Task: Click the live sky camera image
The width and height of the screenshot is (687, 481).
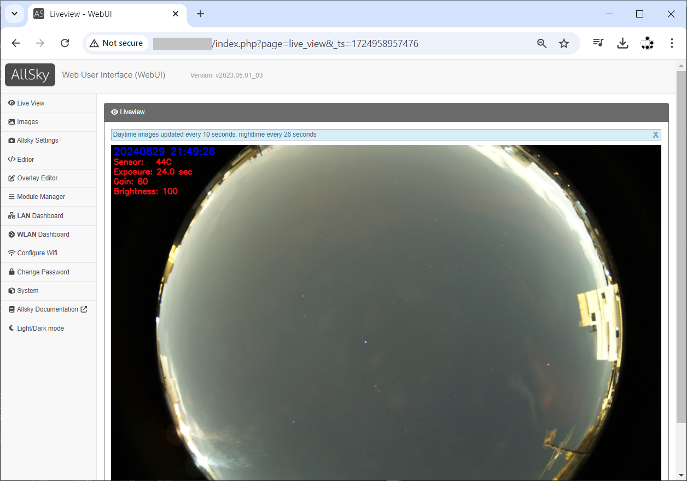Action: [386, 313]
